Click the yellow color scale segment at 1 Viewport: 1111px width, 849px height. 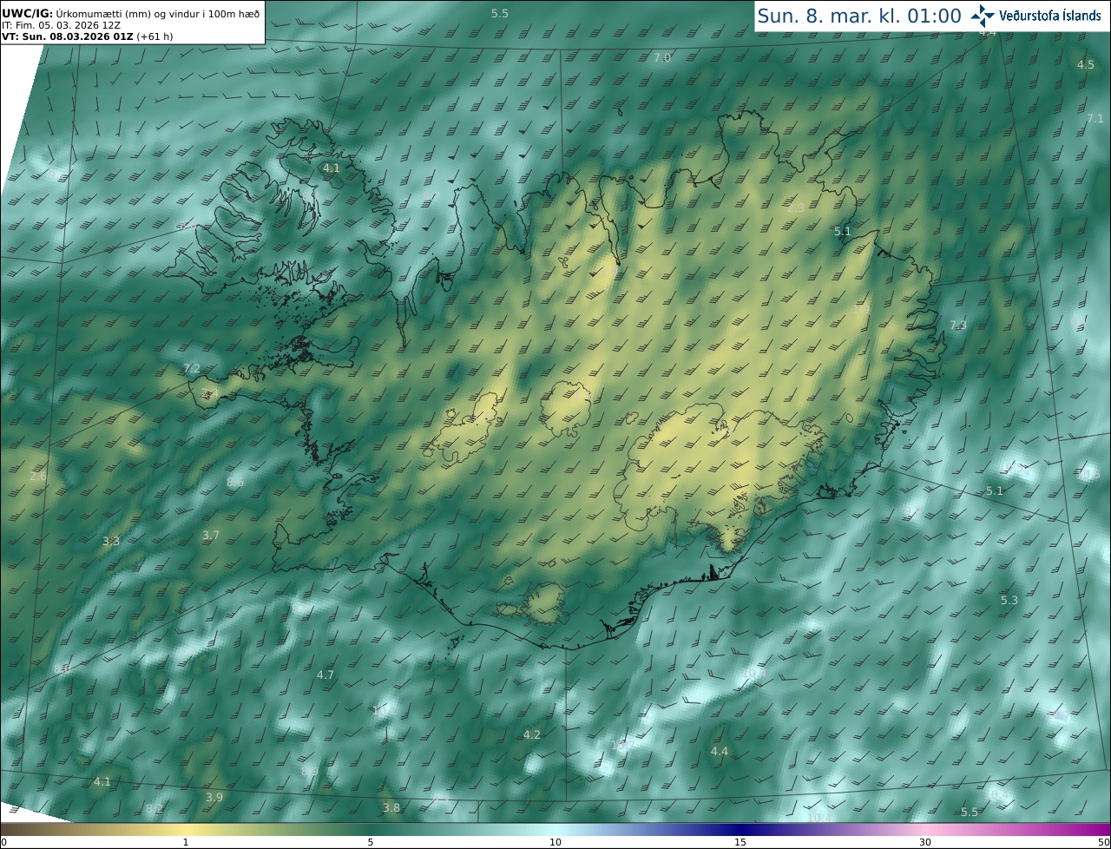pyautogui.click(x=185, y=830)
